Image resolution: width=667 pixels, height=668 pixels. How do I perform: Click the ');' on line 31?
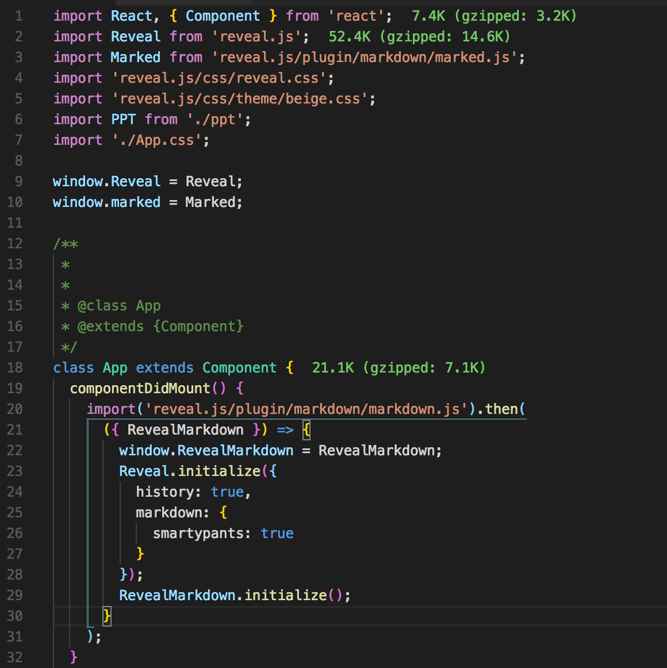coord(94,636)
